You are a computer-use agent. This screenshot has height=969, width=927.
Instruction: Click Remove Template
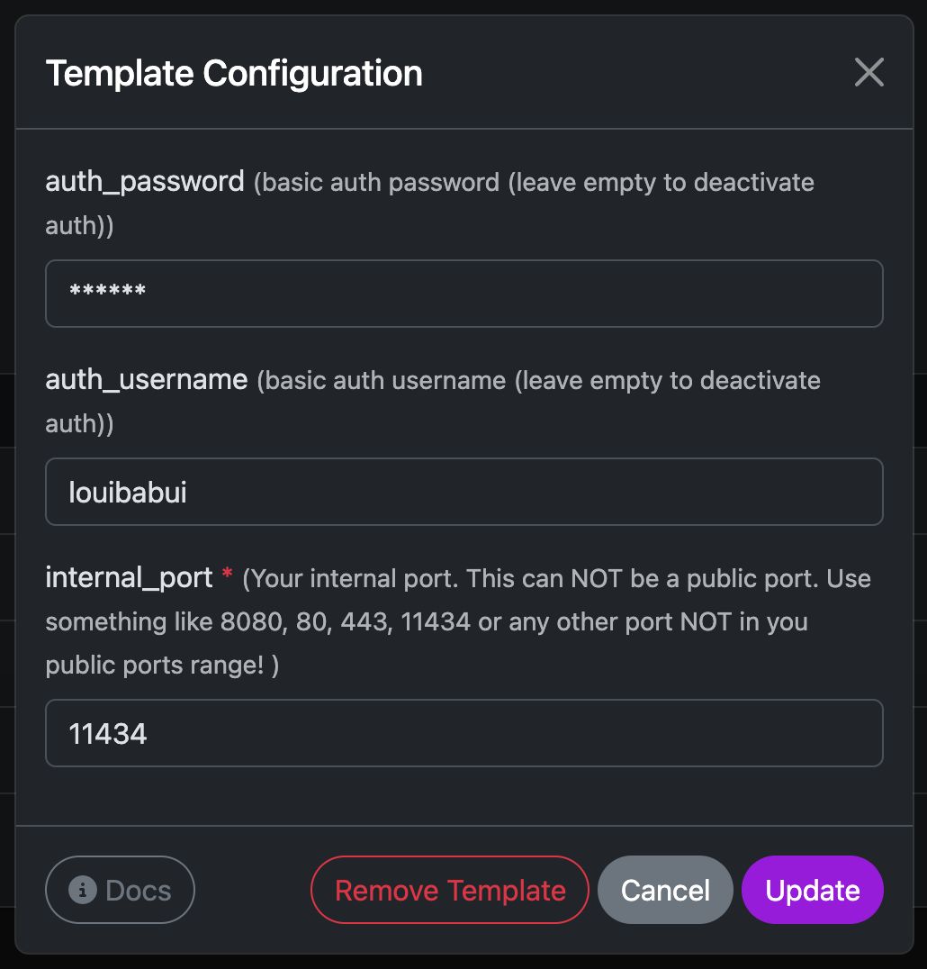(x=449, y=890)
